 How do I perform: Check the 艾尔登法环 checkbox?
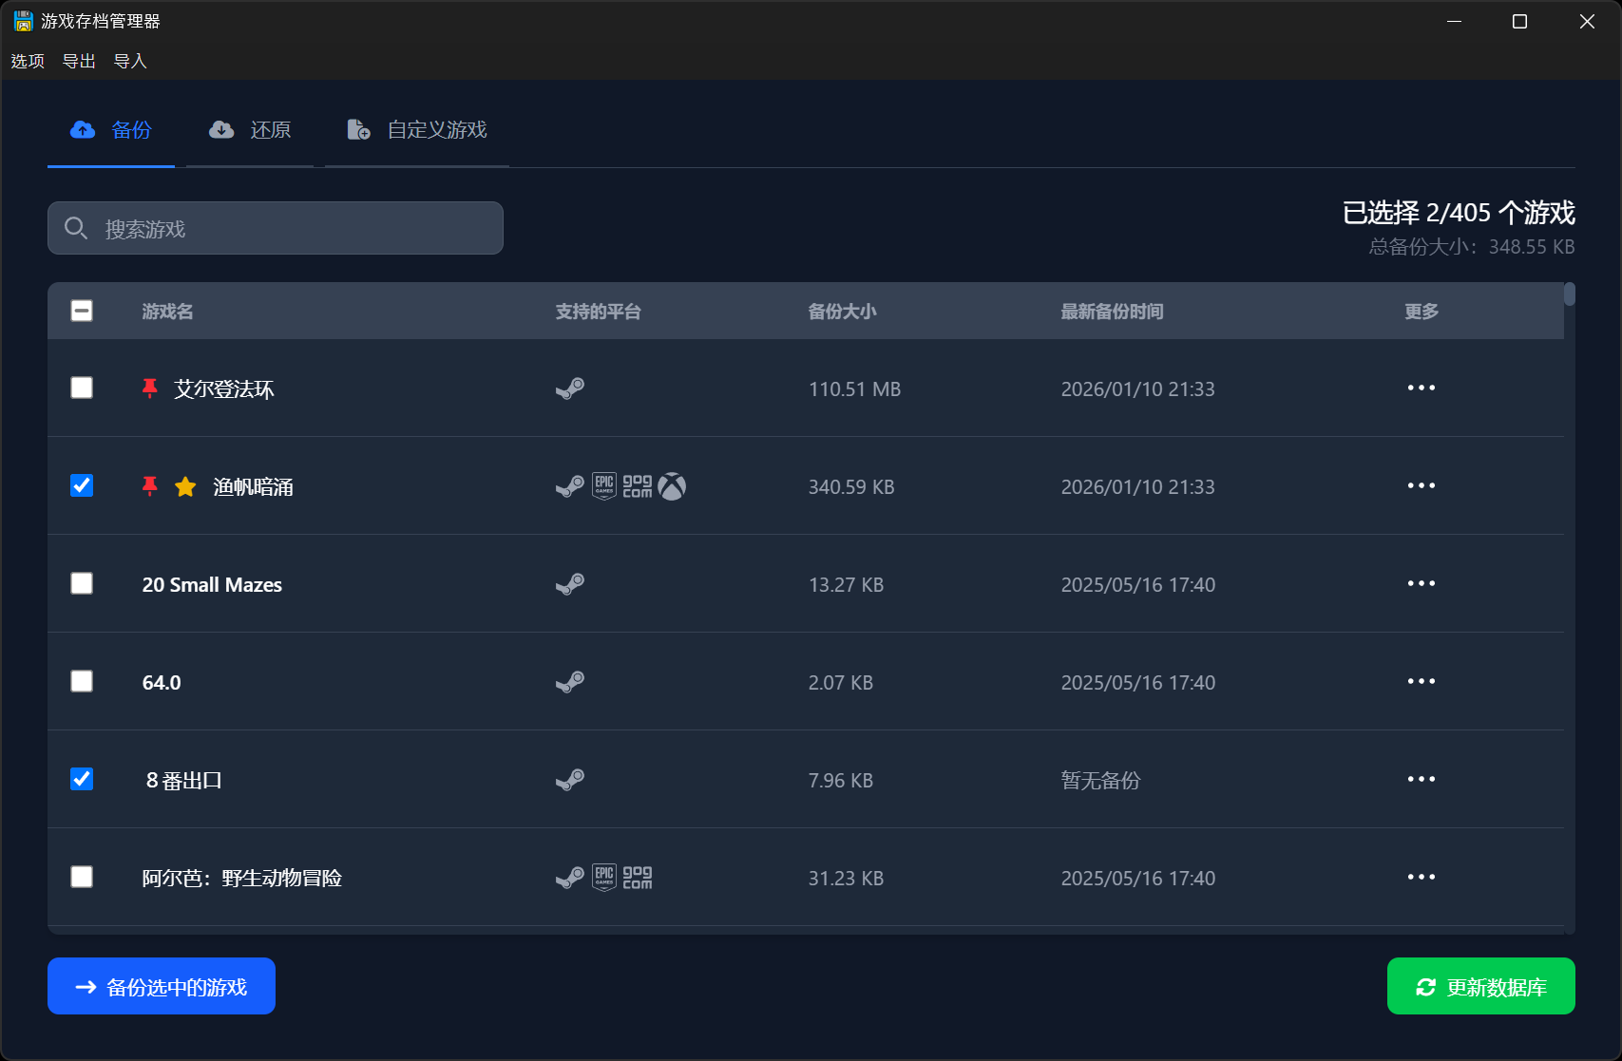tap(82, 388)
